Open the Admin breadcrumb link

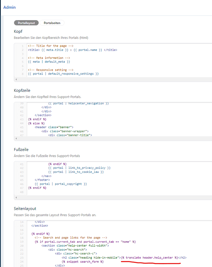(9, 7)
